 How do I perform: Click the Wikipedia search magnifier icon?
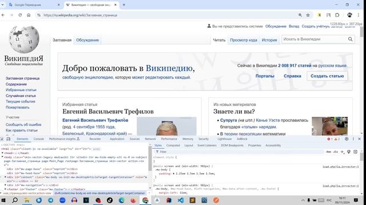click(x=350, y=39)
